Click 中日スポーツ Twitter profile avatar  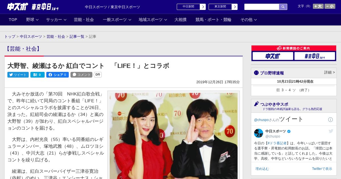(259, 133)
